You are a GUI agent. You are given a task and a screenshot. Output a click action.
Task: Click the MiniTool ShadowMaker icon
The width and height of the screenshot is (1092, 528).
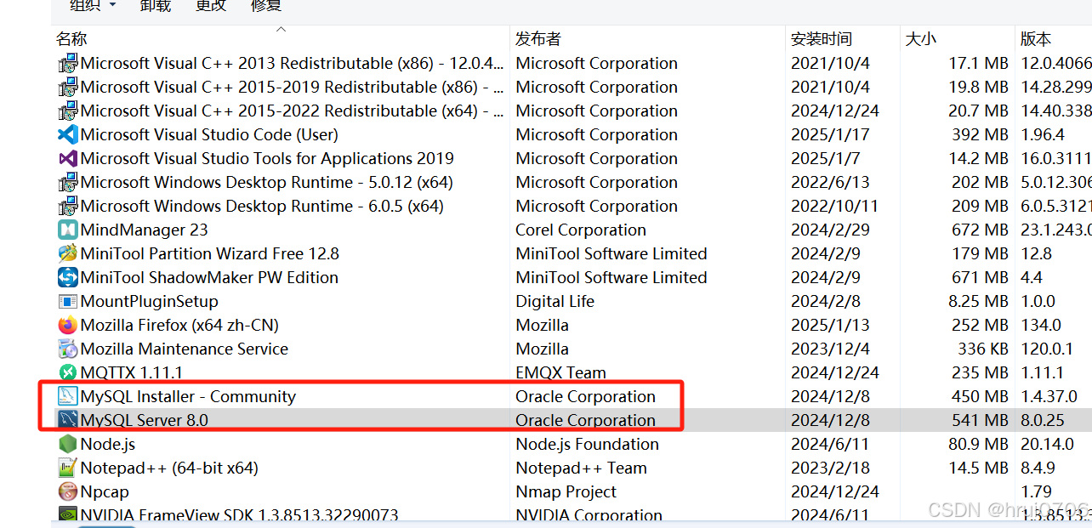(x=68, y=277)
